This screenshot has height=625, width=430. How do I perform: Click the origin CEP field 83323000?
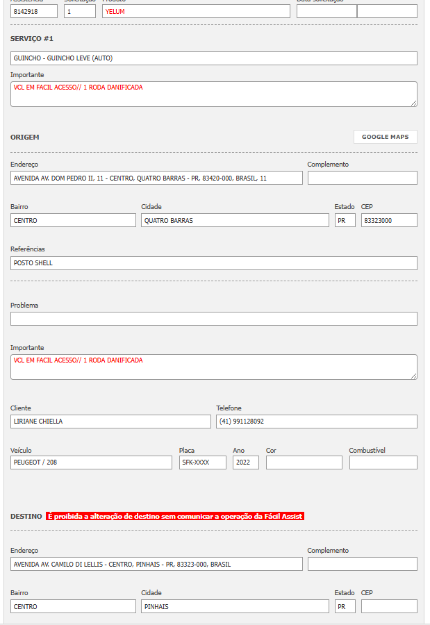click(389, 220)
